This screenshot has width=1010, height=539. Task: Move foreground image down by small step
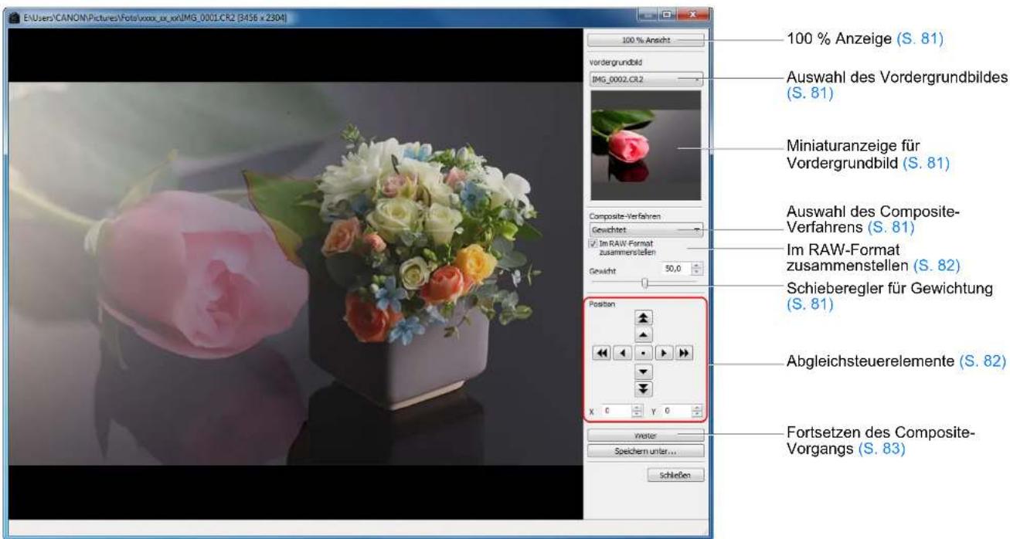click(x=644, y=373)
